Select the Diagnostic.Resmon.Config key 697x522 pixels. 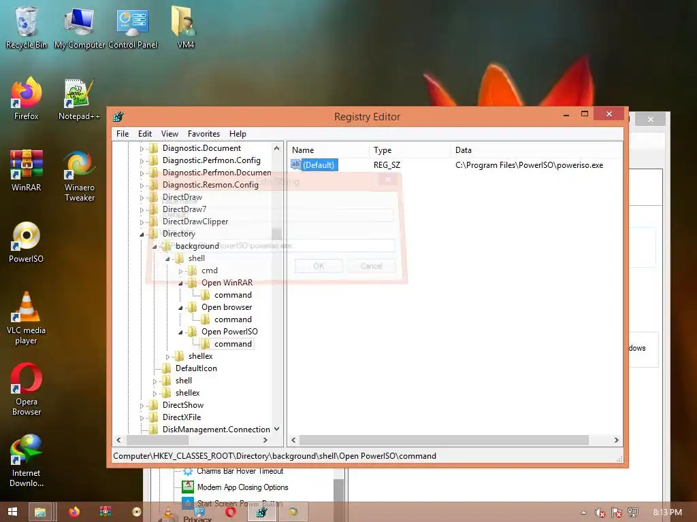(x=210, y=185)
